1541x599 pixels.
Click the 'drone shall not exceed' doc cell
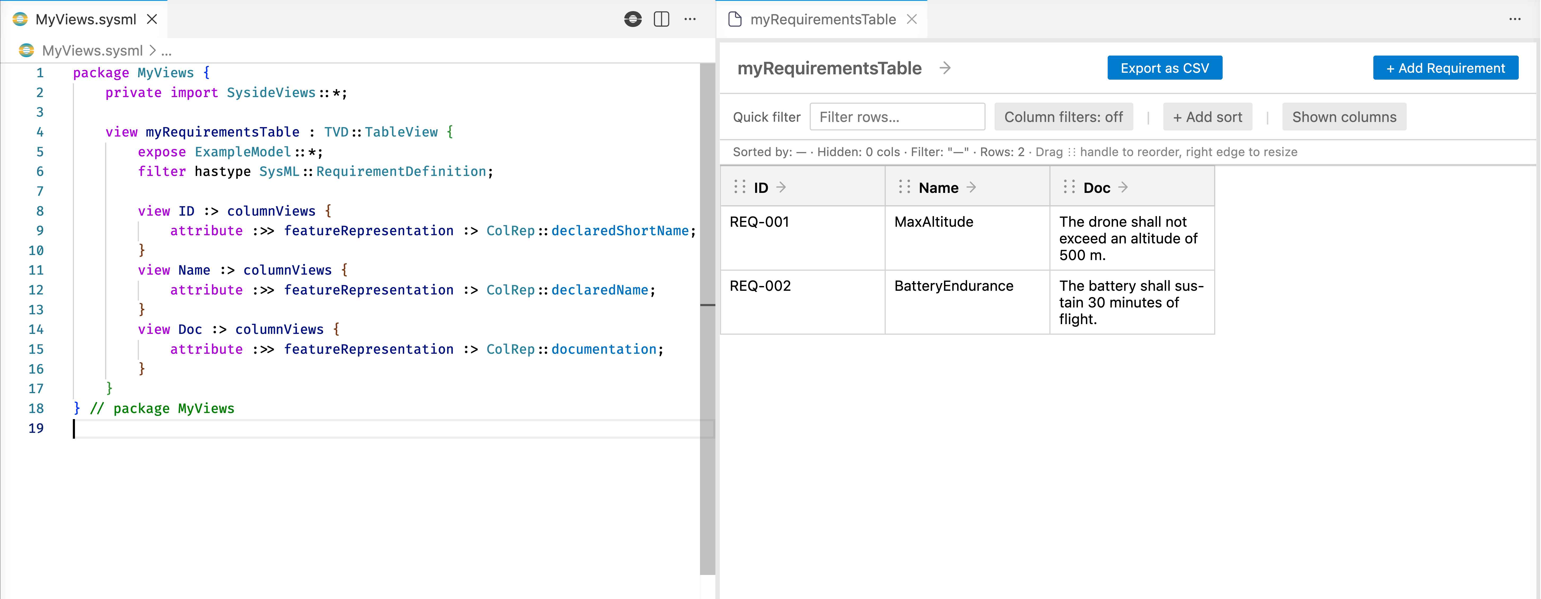tap(1132, 238)
